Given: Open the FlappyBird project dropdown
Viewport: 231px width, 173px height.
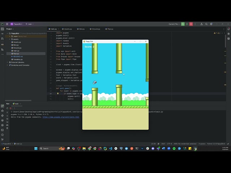Looking at the screenshot, I should (17, 24).
